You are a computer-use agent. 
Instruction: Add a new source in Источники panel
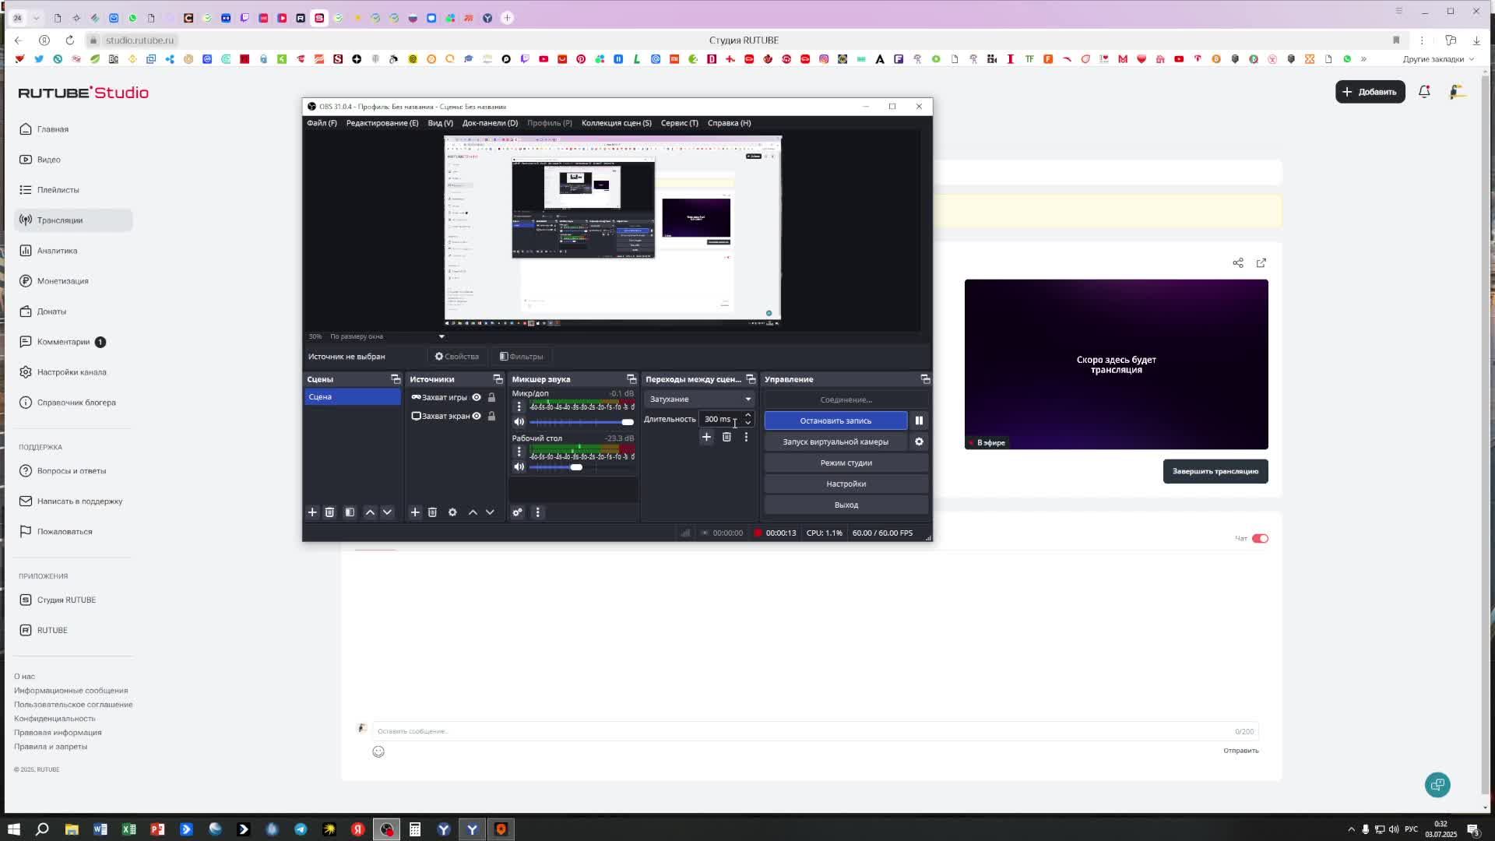click(415, 512)
